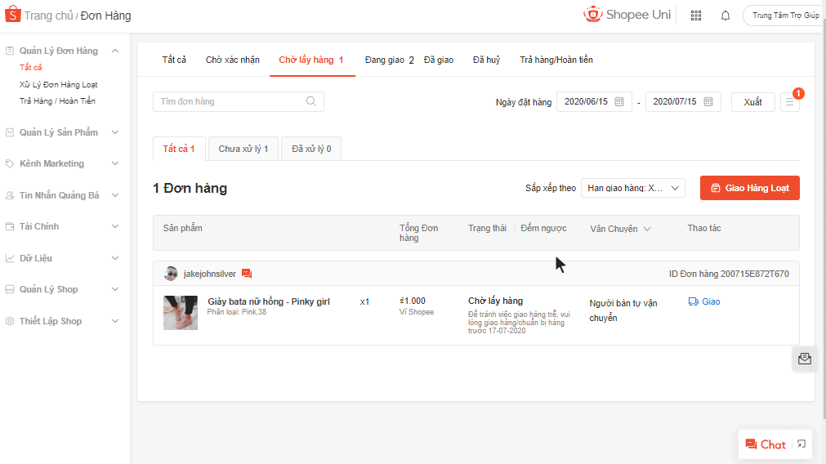Open the apps grid menu icon
826x464 pixels.
coord(696,16)
